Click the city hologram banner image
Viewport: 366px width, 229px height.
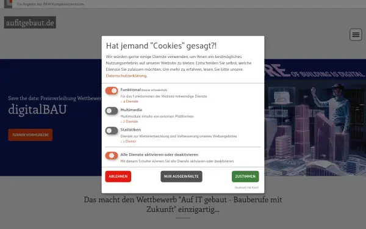[315, 117]
